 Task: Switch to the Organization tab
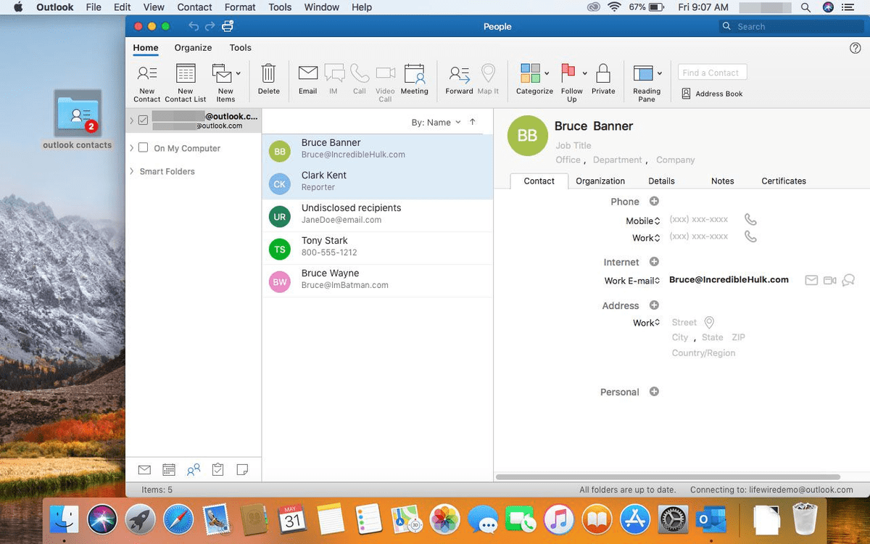pyautogui.click(x=600, y=181)
